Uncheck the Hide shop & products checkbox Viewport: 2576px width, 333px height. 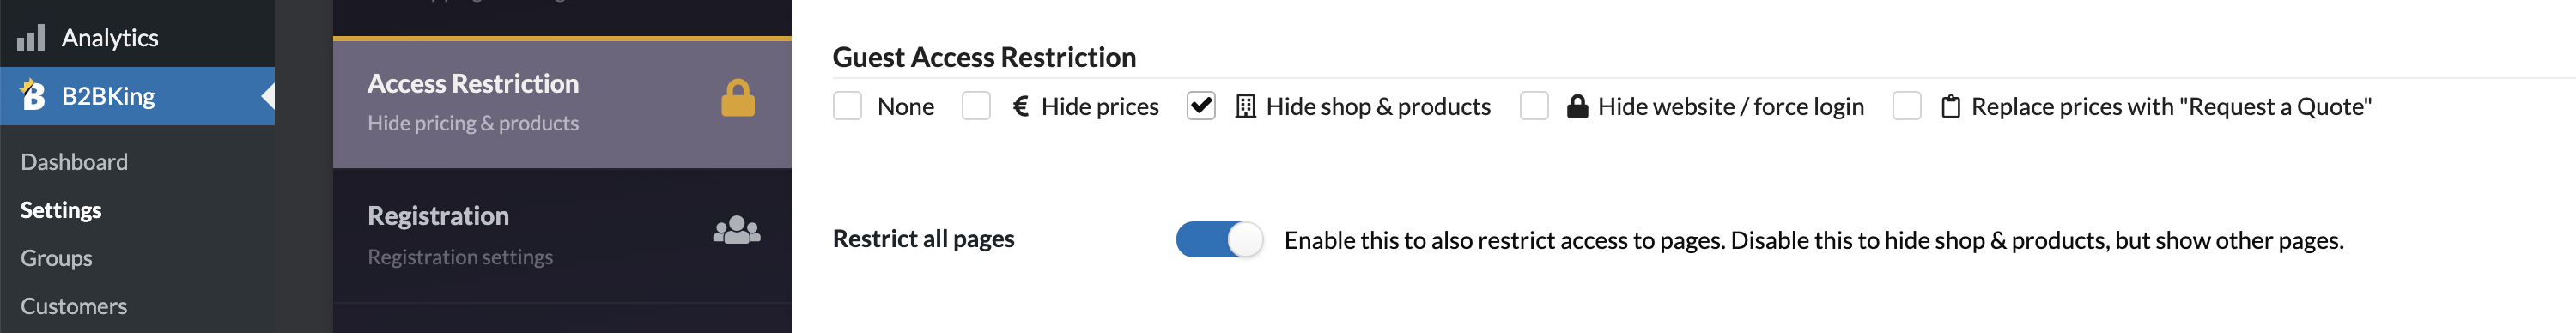1201,106
